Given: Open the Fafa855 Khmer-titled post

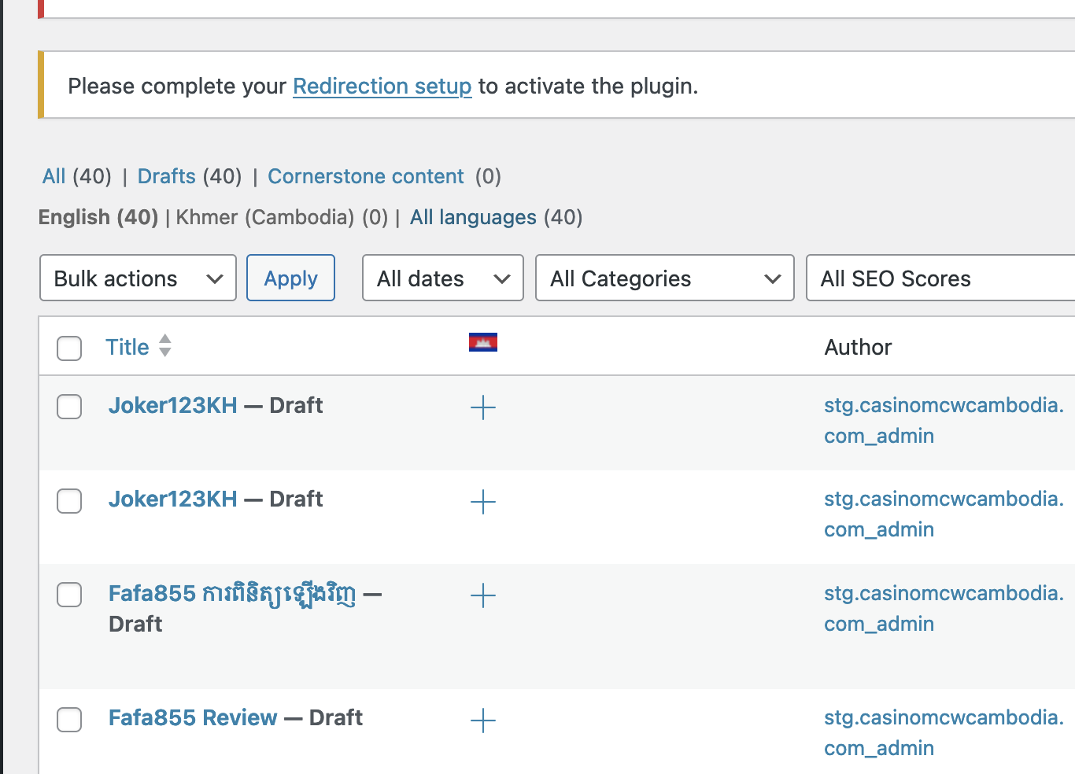Looking at the screenshot, I should point(232,594).
